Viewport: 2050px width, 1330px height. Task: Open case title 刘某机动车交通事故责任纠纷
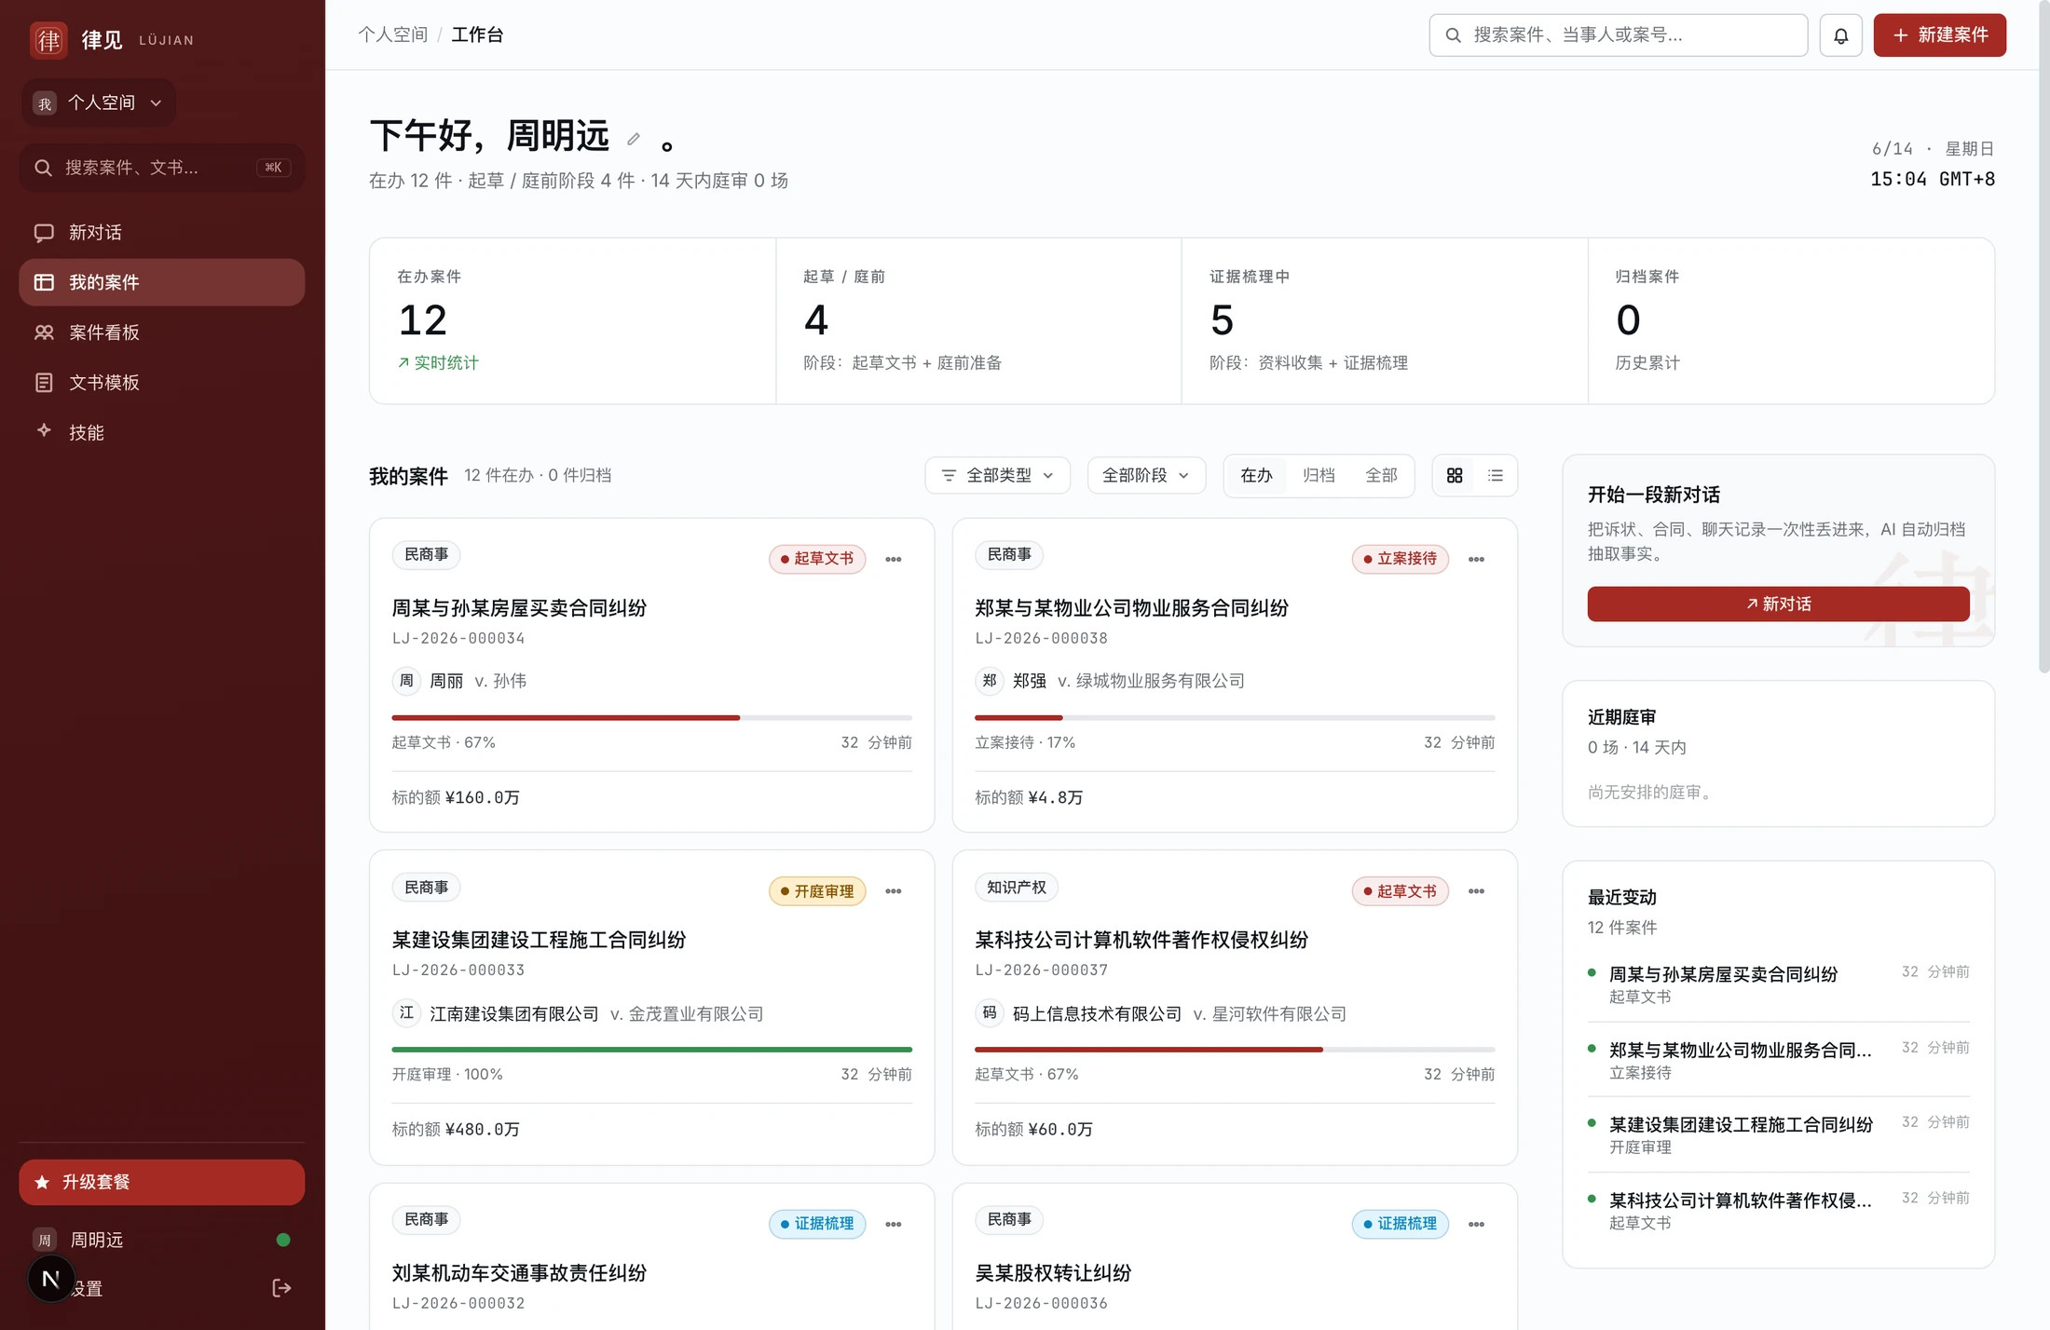click(519, 1273)
